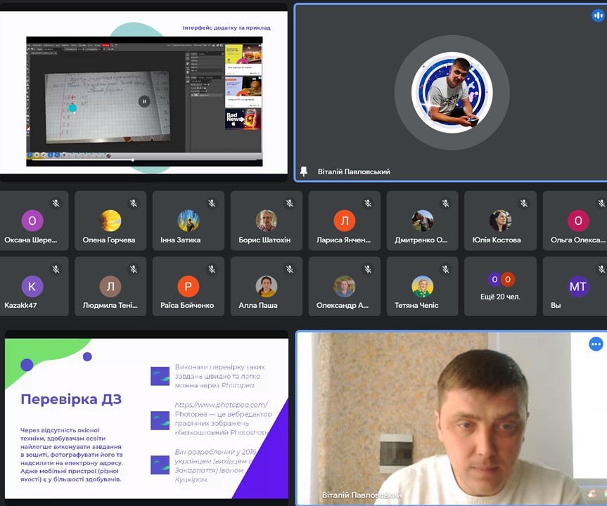Click the pin icon beside Віталій Павловський

point(304,171)
